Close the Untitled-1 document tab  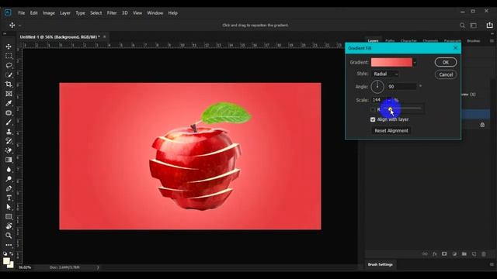coord(105,37)
